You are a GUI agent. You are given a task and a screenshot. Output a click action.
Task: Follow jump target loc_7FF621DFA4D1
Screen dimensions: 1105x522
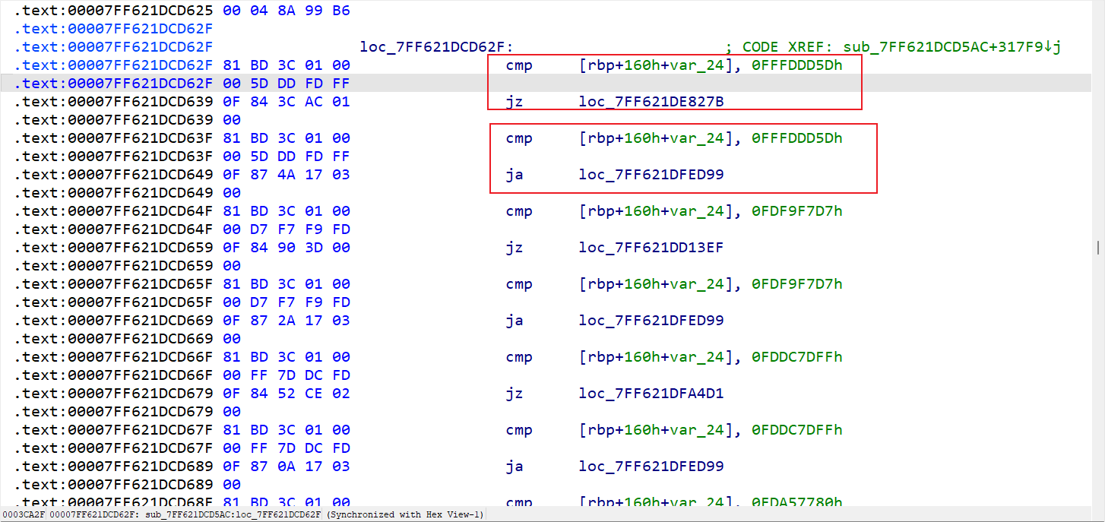click(651, 394)
